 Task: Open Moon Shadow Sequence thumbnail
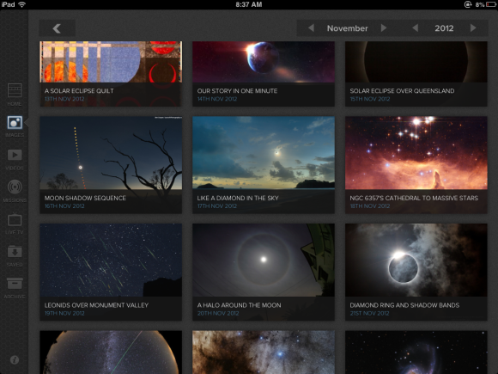tap(111, 165)
